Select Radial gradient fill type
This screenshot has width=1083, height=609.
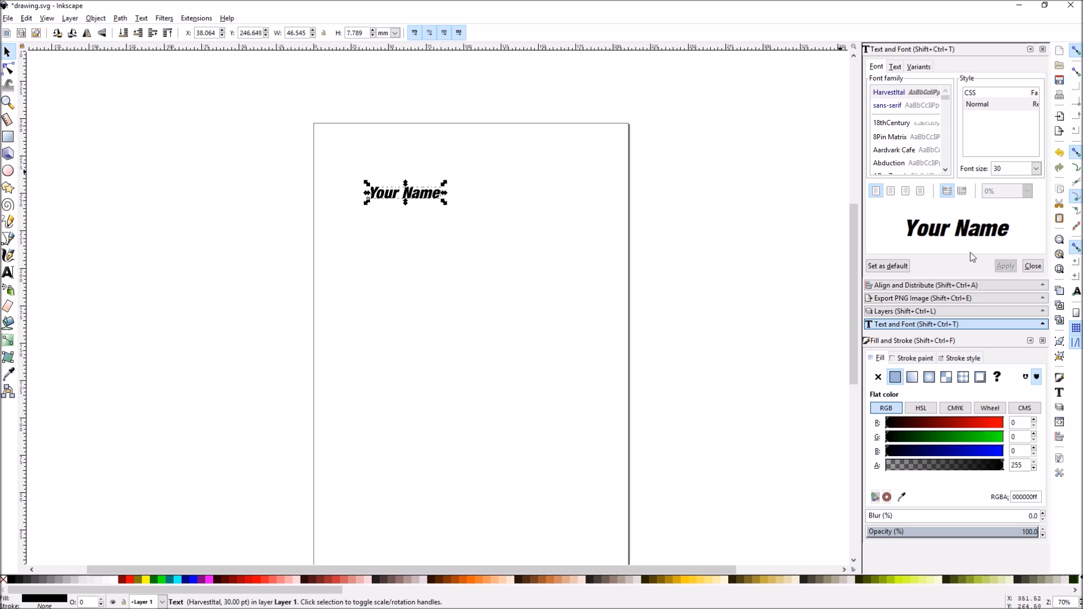[x=929, y=377]
